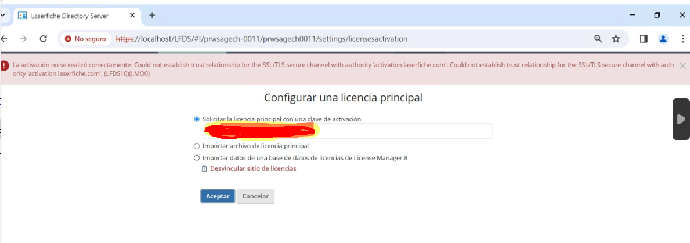Screen dimensions: 690x243
Task: Click the activation error message text
Action: (x=343, y=69)
